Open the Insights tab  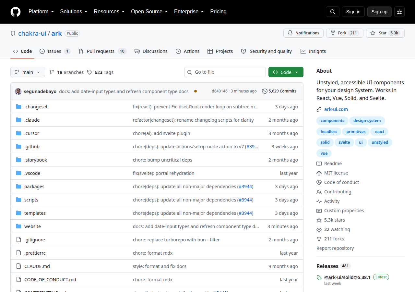313,51
